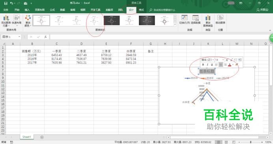Click the Add Chart Element button
This screenshot has width=273, height=144.
6,21
